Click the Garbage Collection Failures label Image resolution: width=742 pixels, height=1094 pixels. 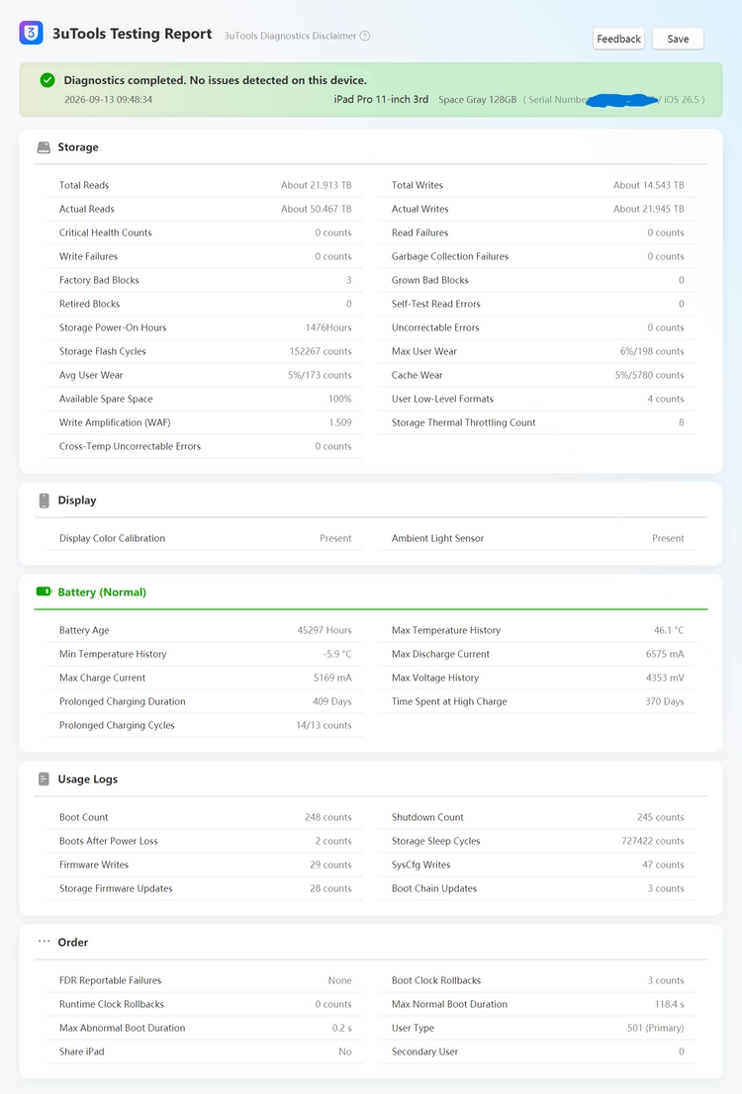point(450,256)
